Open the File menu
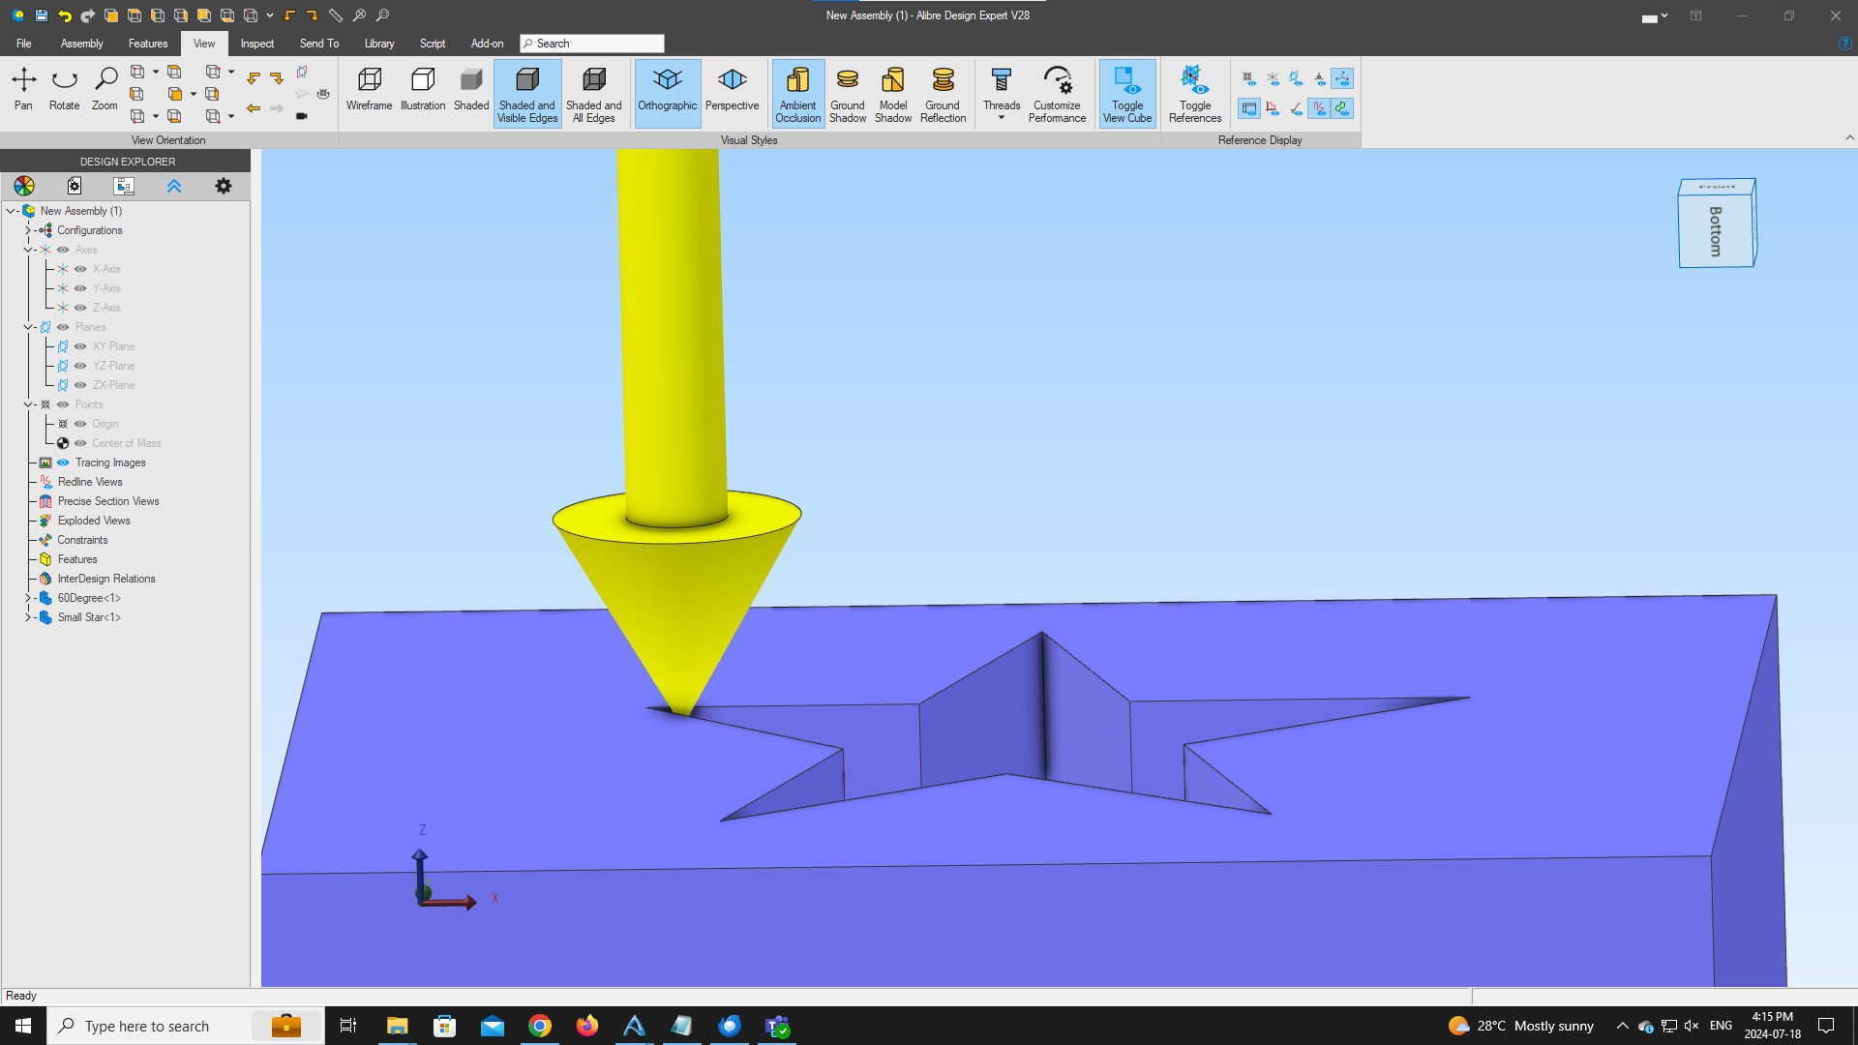This screenshot has width=1858, height=1045. [x=23, y=44]
